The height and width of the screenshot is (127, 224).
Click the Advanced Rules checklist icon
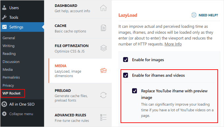point(103,117)
